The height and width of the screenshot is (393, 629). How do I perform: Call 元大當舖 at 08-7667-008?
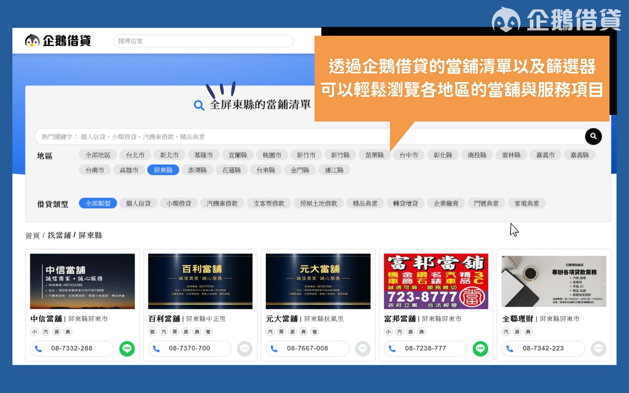307,349
